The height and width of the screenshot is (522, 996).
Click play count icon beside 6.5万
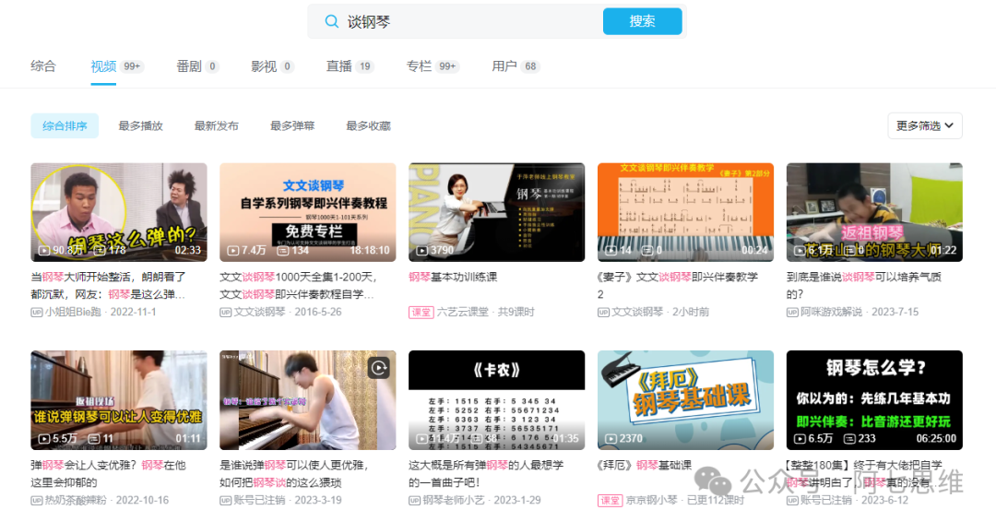tap(800, 439)
